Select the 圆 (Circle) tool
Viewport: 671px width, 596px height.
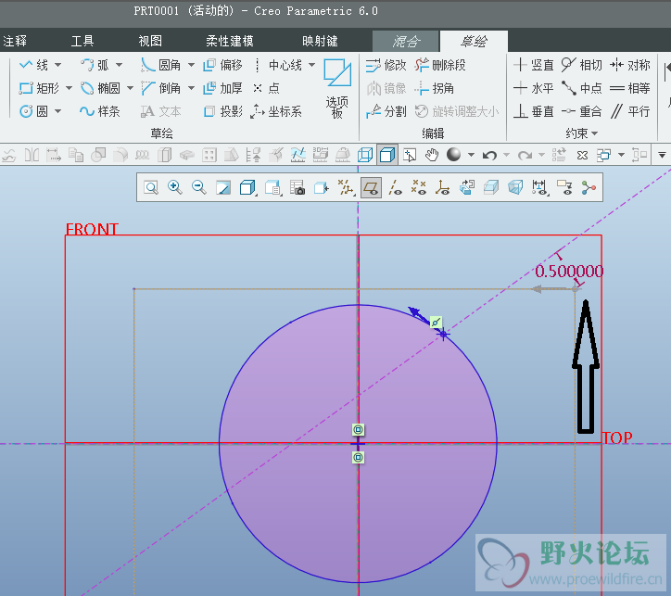(x=33, y=111)
